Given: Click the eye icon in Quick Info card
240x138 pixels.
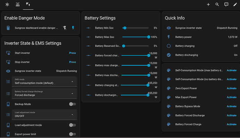Looking at the screenshot, I should click(169, 28).
